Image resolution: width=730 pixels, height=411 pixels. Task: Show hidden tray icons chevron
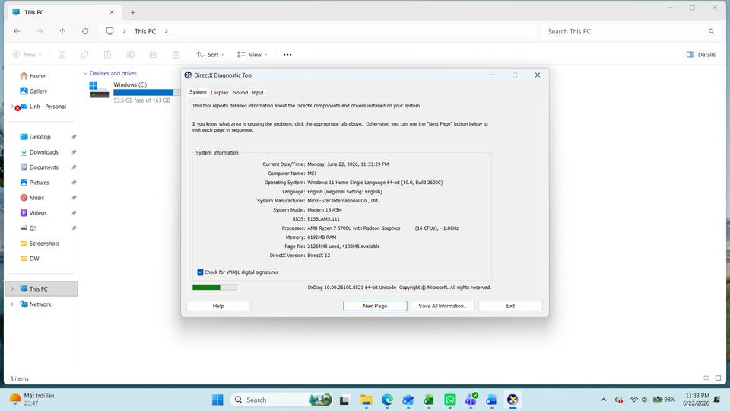pyautogui.click(x=604, y=400)
